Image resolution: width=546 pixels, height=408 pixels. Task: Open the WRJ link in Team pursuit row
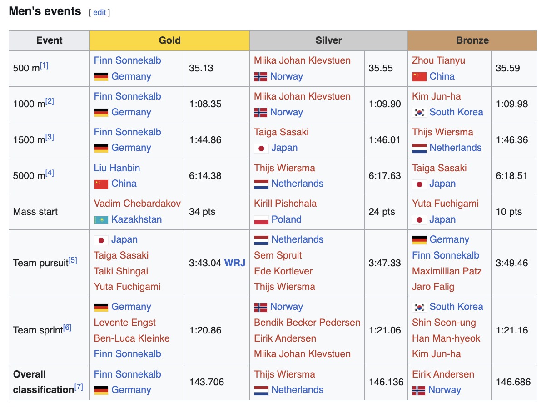pos(235,263)
